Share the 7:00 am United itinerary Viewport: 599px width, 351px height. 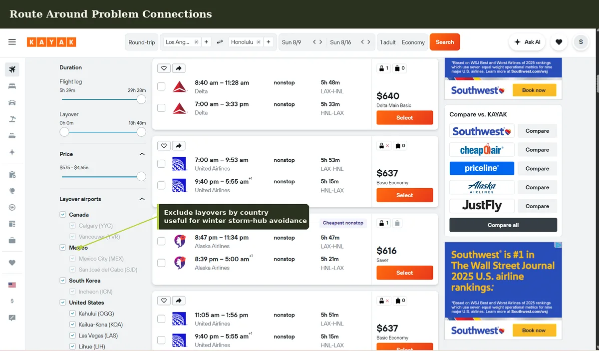pos(179,146)
